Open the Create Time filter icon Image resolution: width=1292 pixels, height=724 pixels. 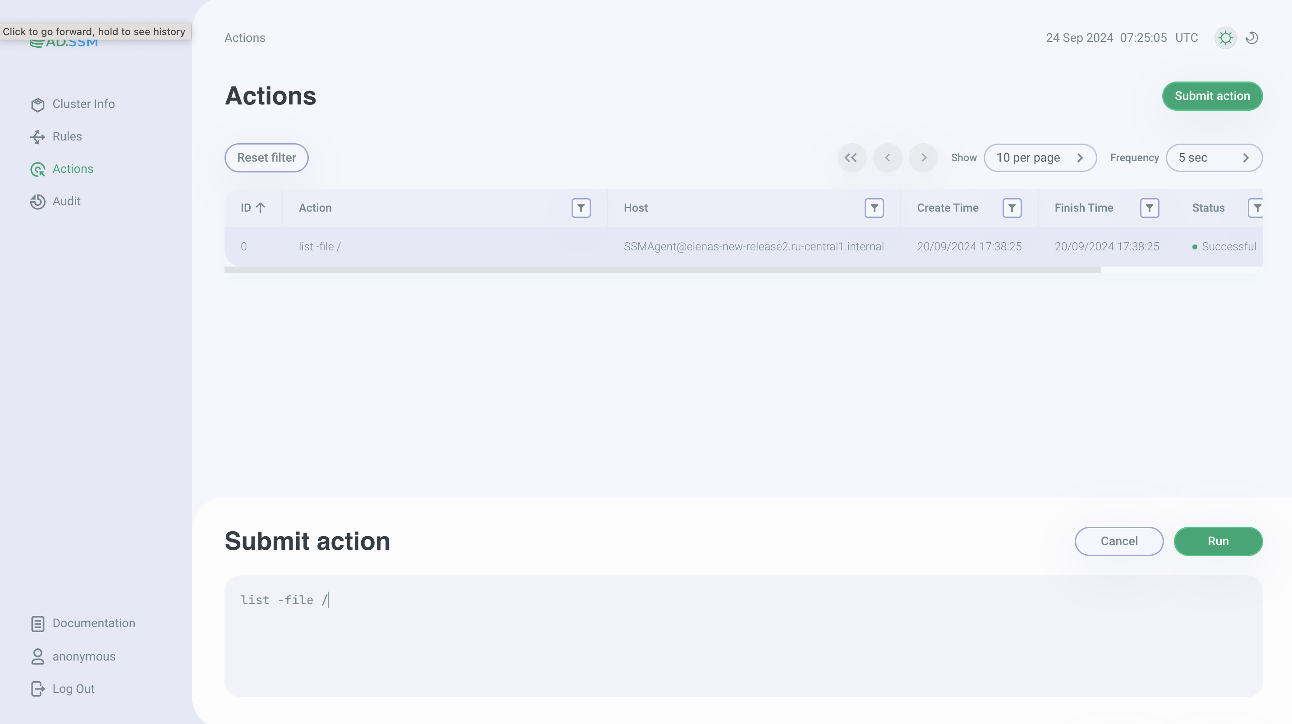pyautogui.click(x=1012, y=208)
